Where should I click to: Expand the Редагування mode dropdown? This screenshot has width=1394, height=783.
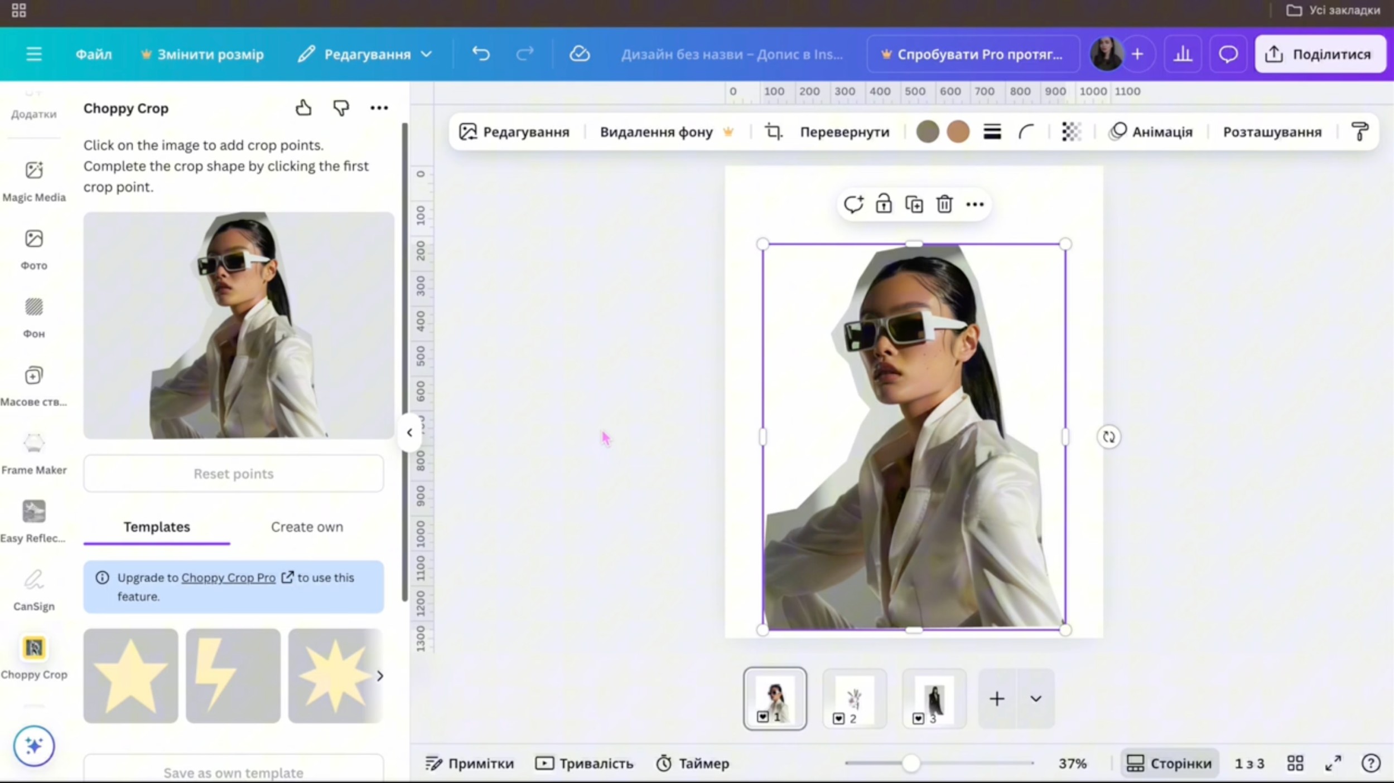click(x=365, y=54)
